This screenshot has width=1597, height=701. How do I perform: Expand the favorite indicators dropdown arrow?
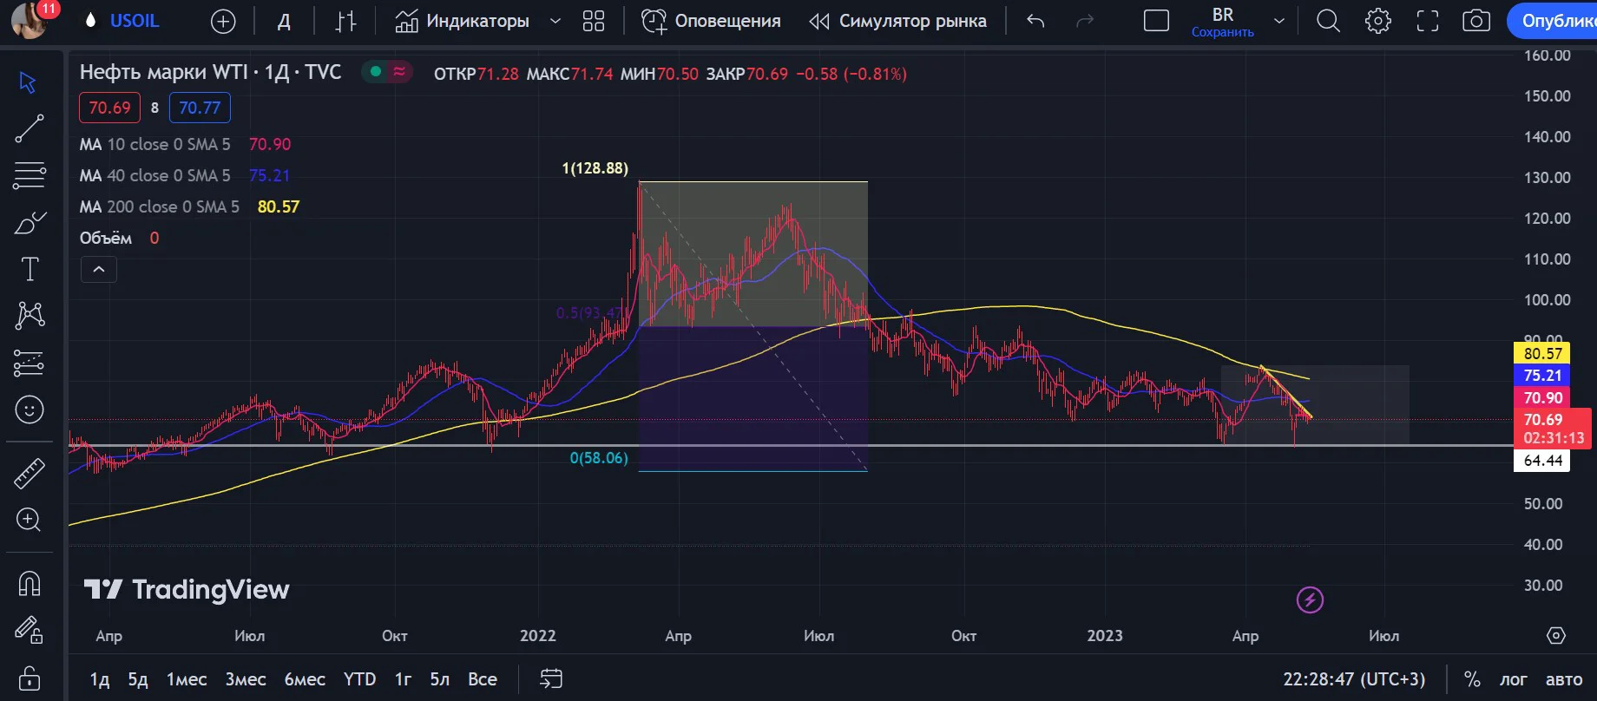tap(555, 22)
